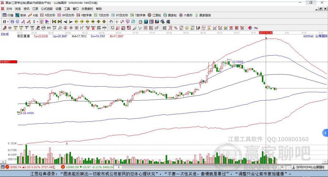Open the 江恩轮 Gann wheel
Viewport: 328px width, 177px height.
coord(154,15)
